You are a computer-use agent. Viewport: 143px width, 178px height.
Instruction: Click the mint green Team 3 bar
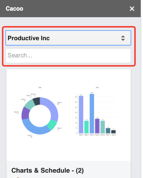pos(87,127)
